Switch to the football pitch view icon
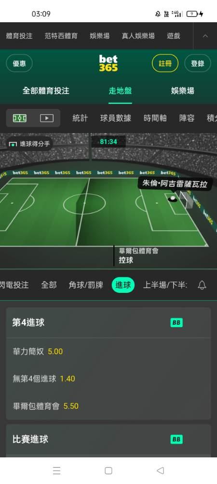The height and width of the screenshot is (484, 217). pyautogui.click(x=20, y=118)
